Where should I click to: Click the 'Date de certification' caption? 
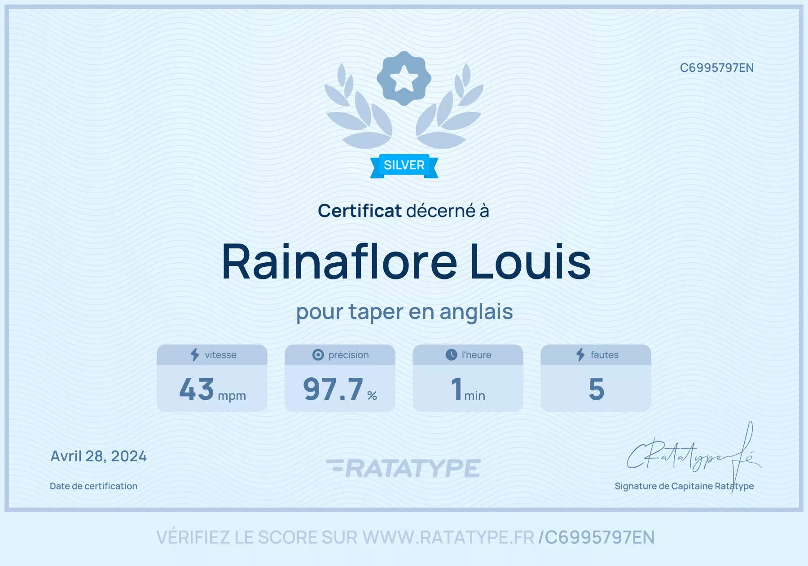click(93, 486)
